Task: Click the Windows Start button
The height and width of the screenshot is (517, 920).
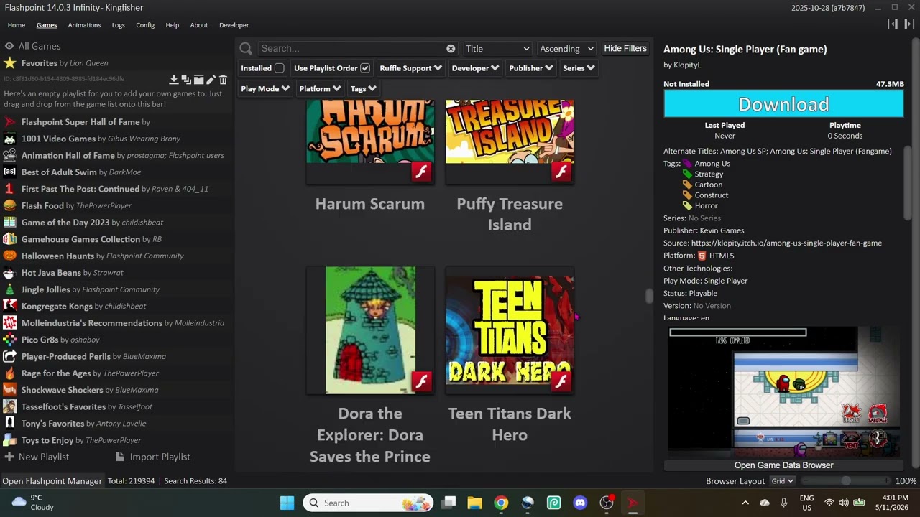Action: (287, 503)
